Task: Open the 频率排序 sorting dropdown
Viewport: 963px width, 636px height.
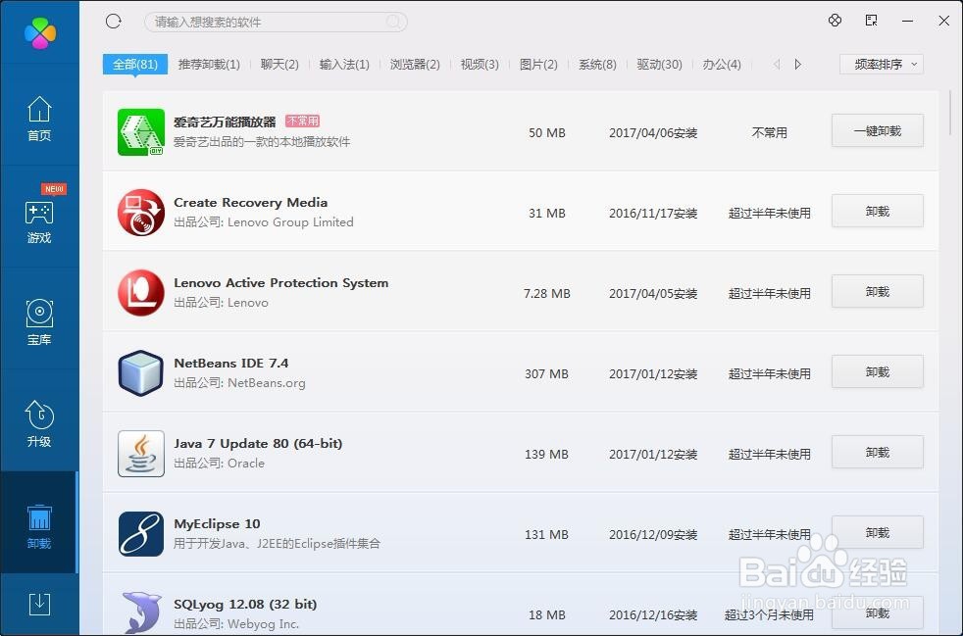Action: click(x=880, y=64)
